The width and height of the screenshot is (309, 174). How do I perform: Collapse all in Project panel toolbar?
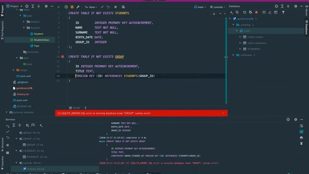[x=39, y=6]
